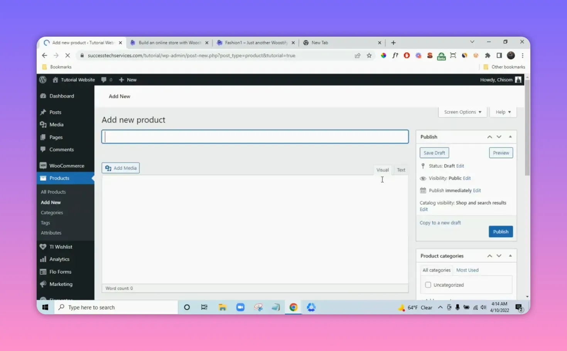Switch to the Text editor tab

[x=401, y=170]
